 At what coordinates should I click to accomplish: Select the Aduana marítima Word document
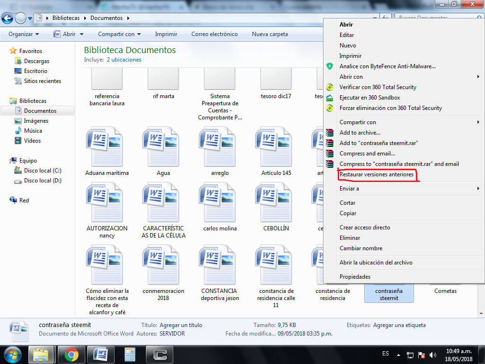[x=107, y=151]
